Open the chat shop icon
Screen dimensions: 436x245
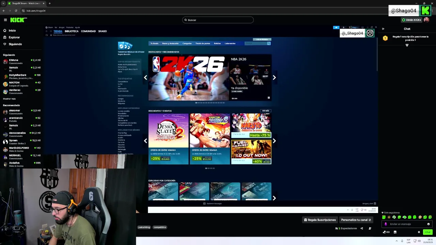tap(395, 232)
